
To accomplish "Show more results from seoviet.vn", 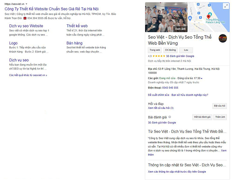I will click(28, 75).
